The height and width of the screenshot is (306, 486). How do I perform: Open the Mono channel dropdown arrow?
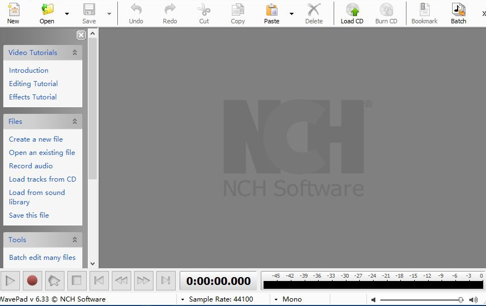click(276, 299)
